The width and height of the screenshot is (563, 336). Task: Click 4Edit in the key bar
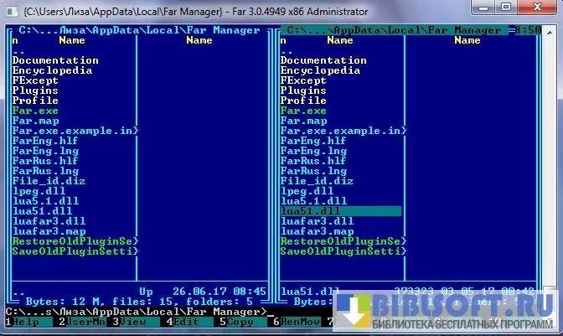point(188,321)
